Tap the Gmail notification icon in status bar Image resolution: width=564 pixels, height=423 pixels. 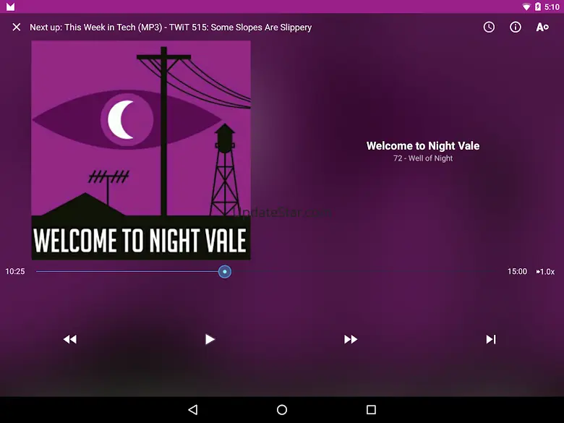click(x=10, y=7)
